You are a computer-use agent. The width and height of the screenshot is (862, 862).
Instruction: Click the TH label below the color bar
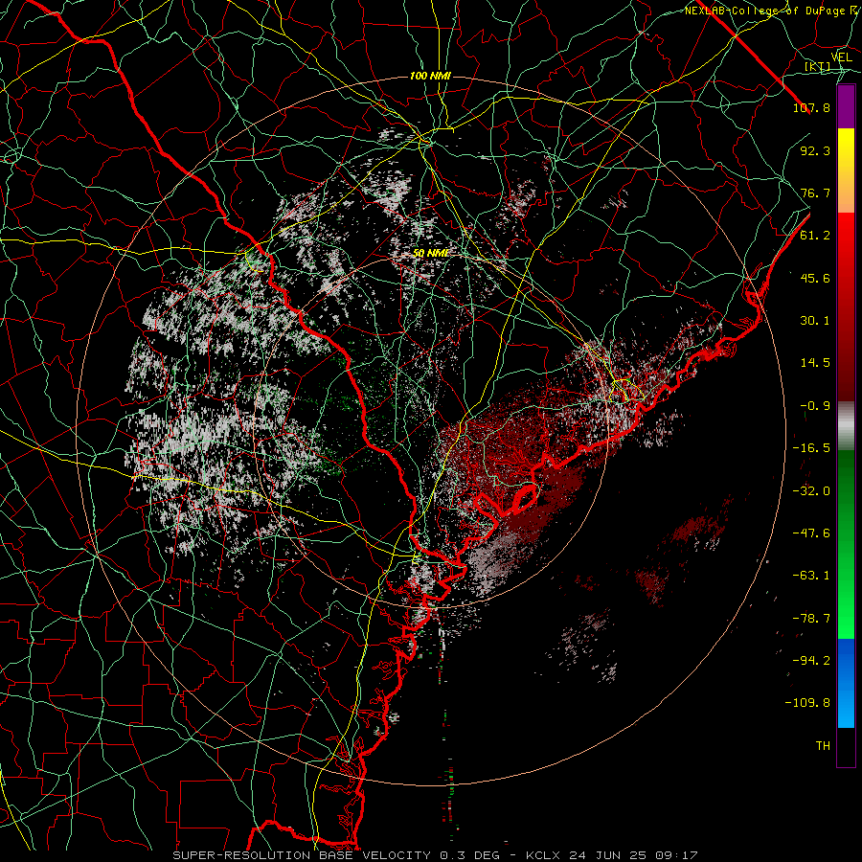click(823, 746)
